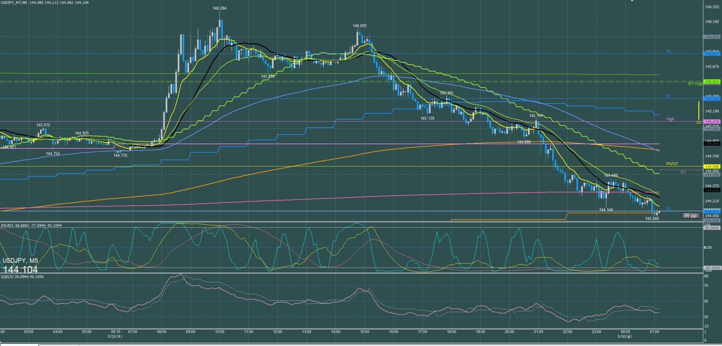
Task: Click the W-pp button
Action: click(691, 216)
